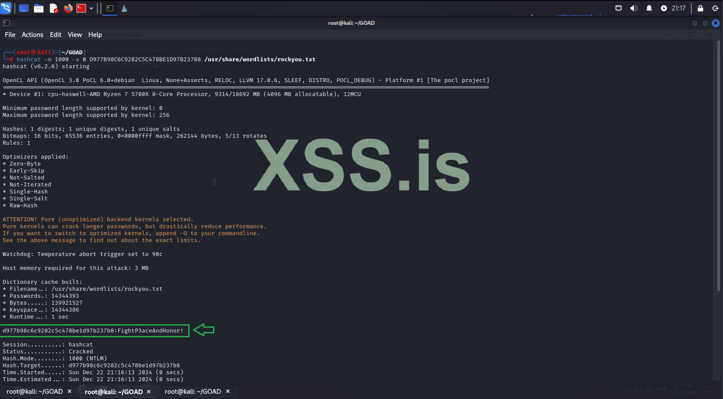Screen dimensions: 723x399
Task: Open the Kali applications menu
Action: click(6, 8)
